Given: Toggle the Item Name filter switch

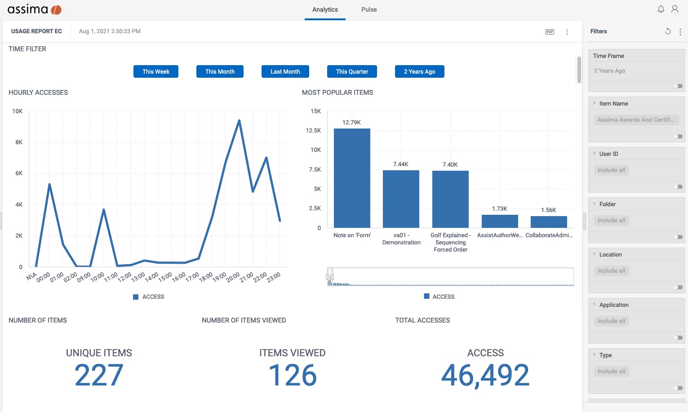Looking at the screenshot, I should pyautogui.click(x=678, y=136).
